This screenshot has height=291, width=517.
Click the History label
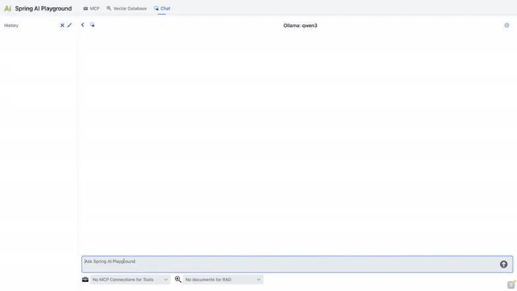point(11,25)
